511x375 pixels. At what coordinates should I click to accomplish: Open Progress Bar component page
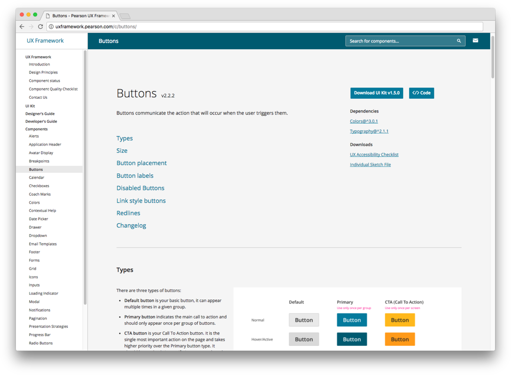point(40,335)
